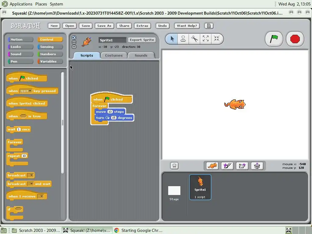Add a new cat sprite
This screenshot has width=312, height=234.
[x=212, y=166]
